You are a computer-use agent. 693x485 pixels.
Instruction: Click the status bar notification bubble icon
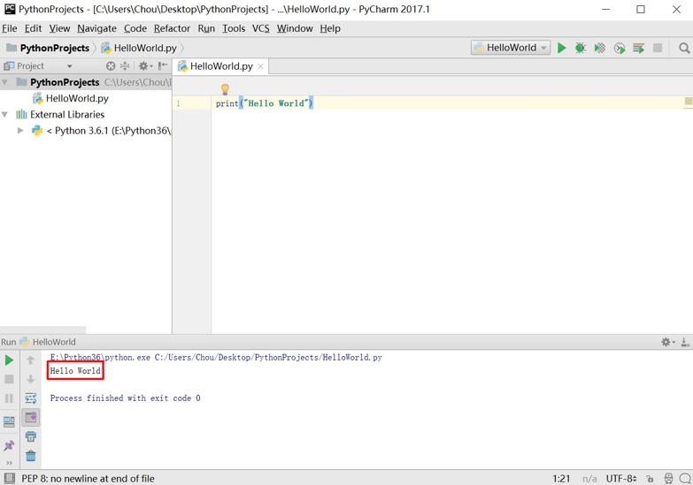(x=685, y=479)
